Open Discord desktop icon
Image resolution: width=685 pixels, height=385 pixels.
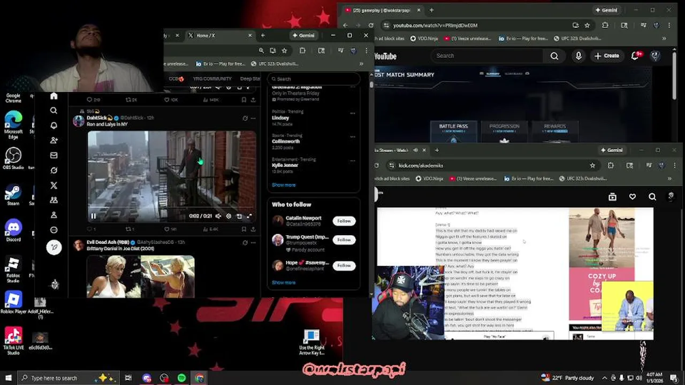[x=13, y=230]
